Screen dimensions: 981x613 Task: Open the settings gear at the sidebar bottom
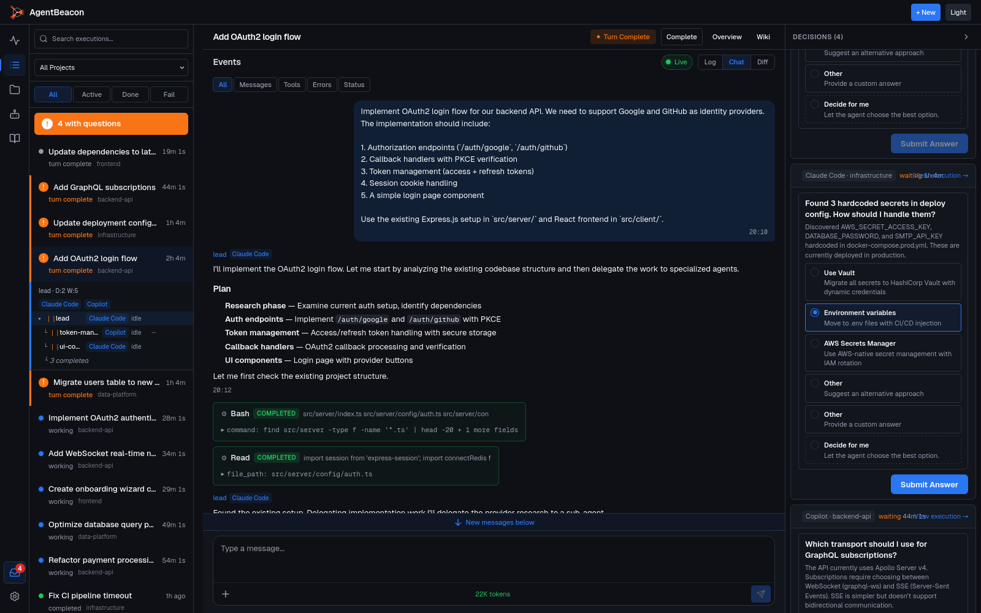(x=14, y=596)
